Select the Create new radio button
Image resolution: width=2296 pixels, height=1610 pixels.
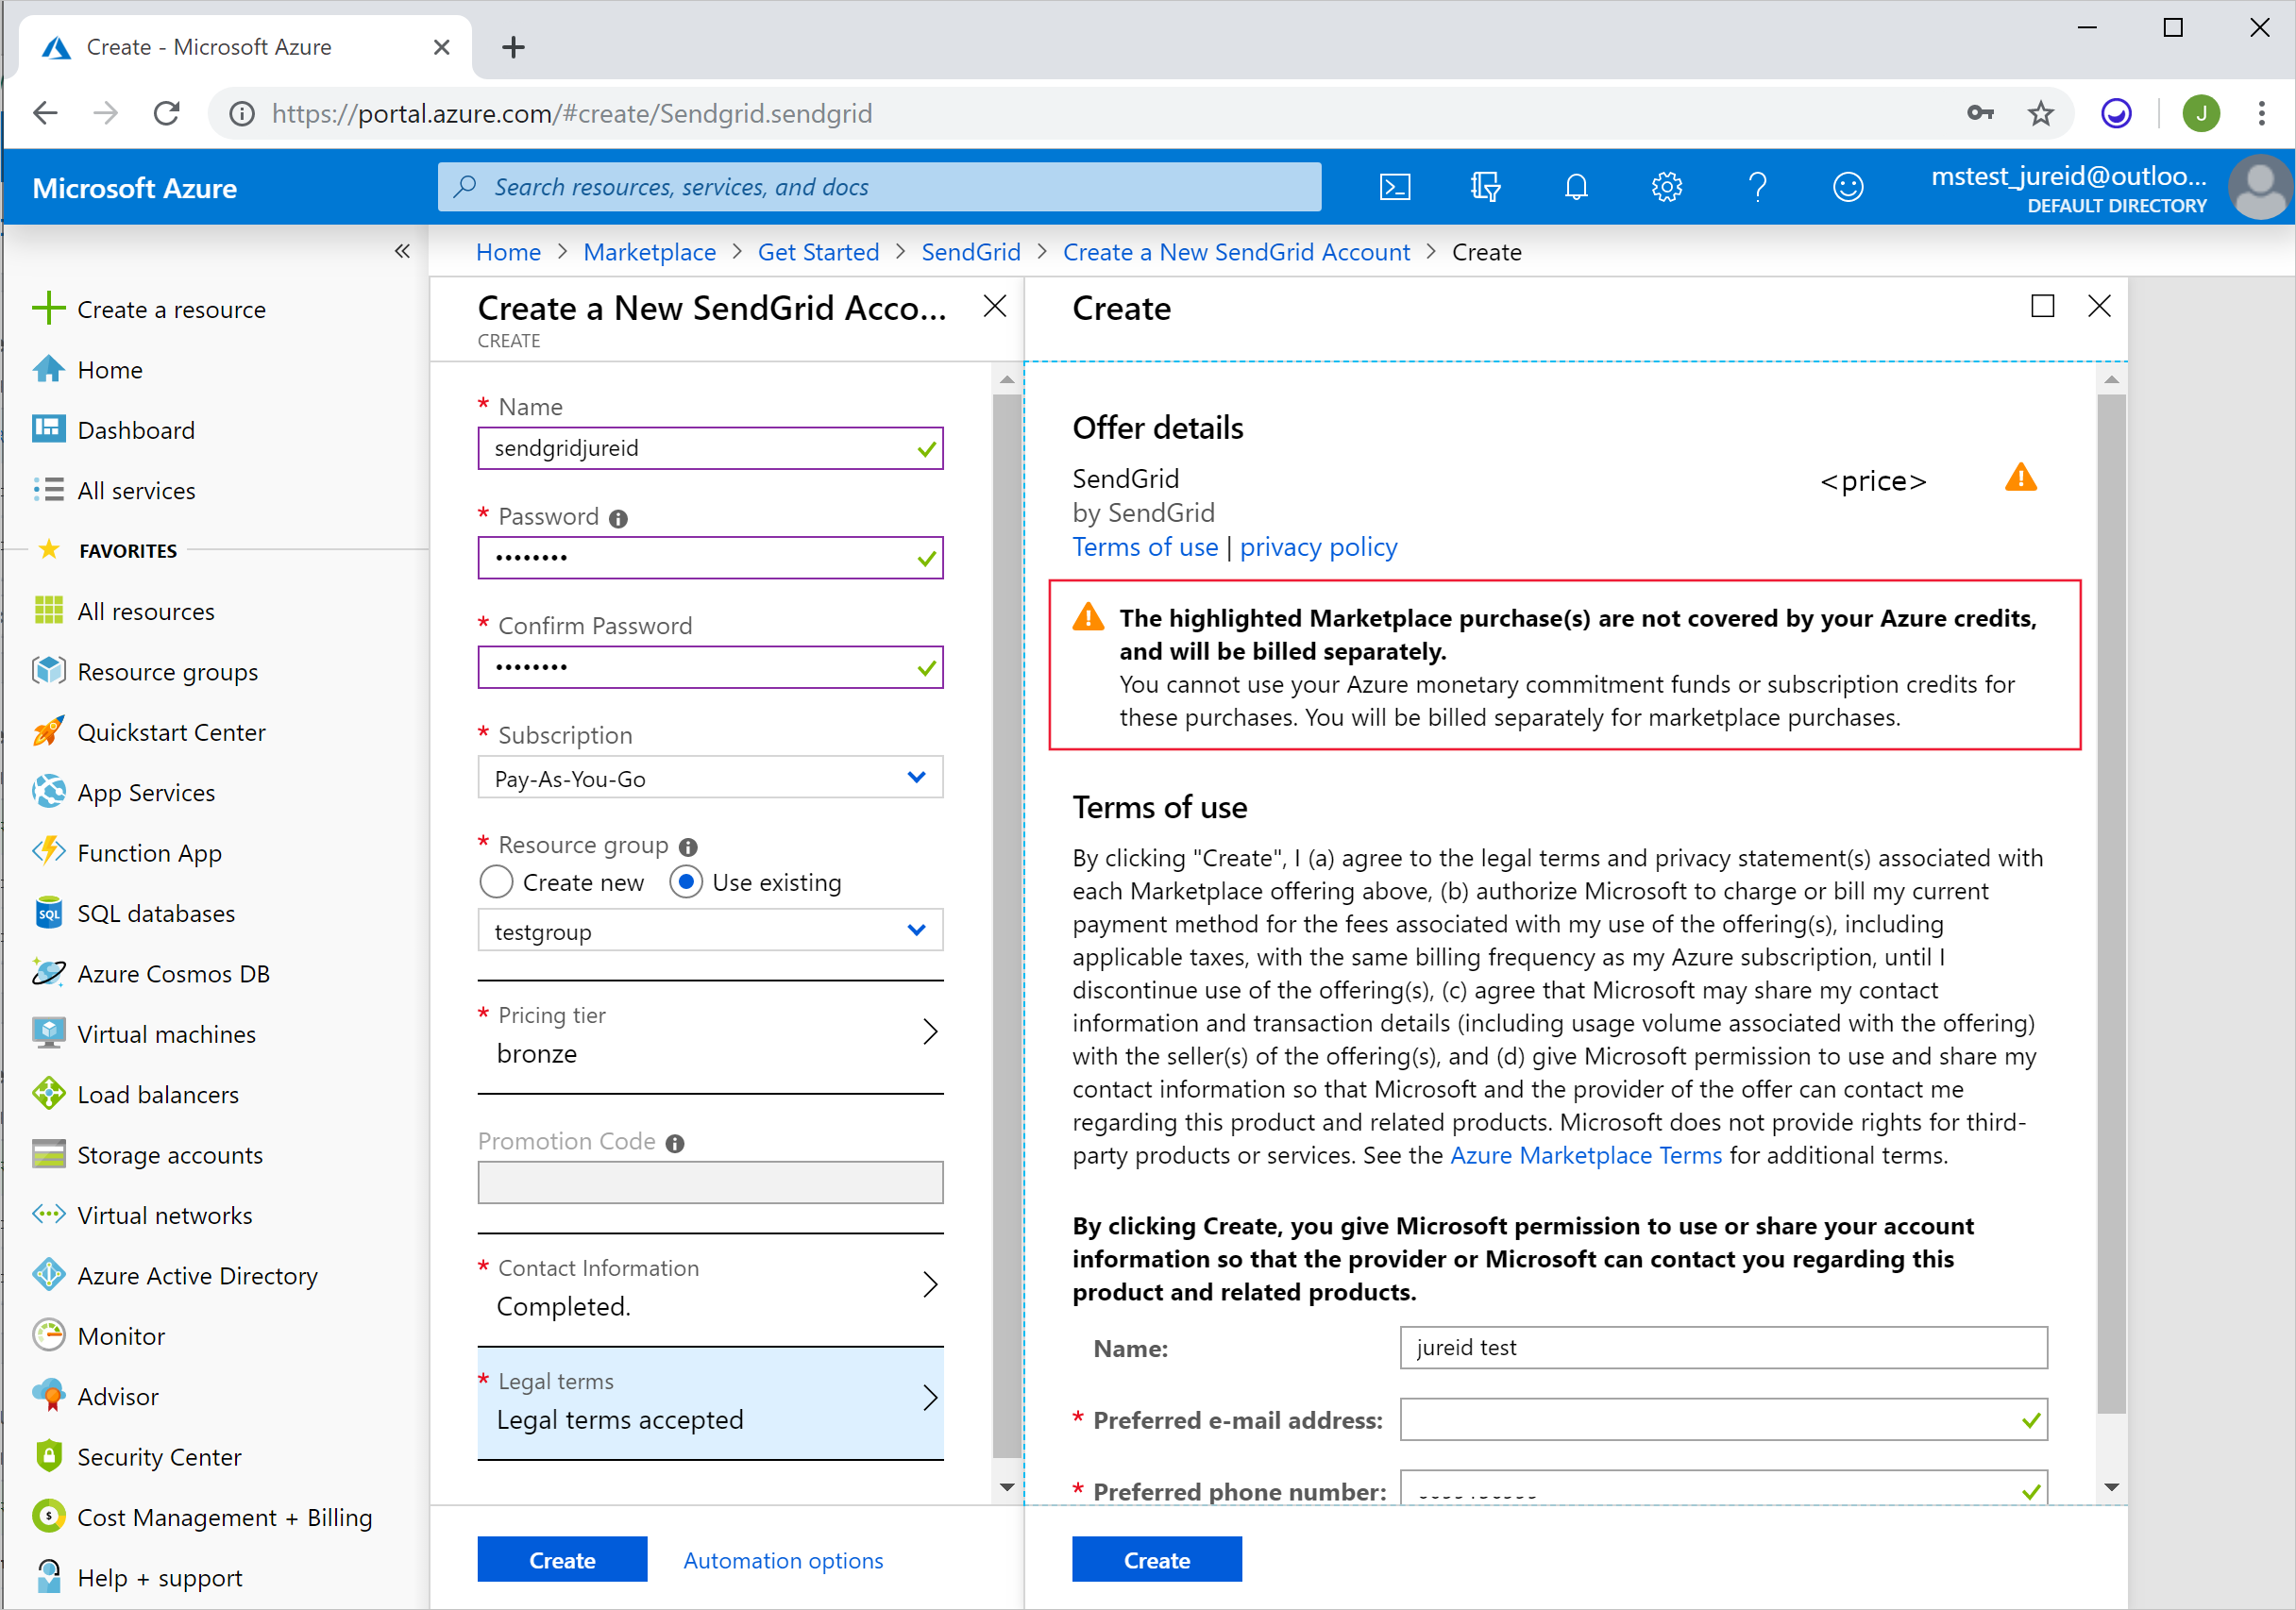[496, 882]
